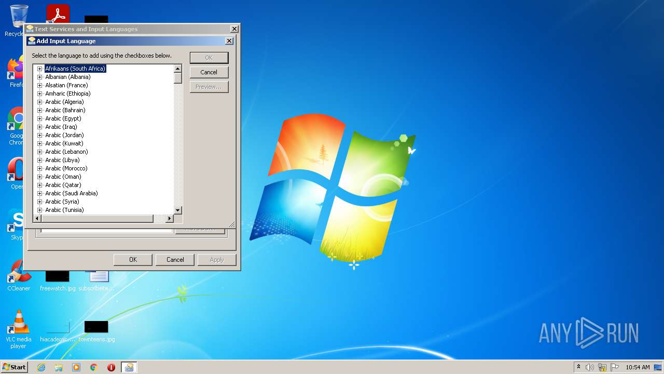Select the Arabic (Tunisia) entry

click(x=64, y=210)
